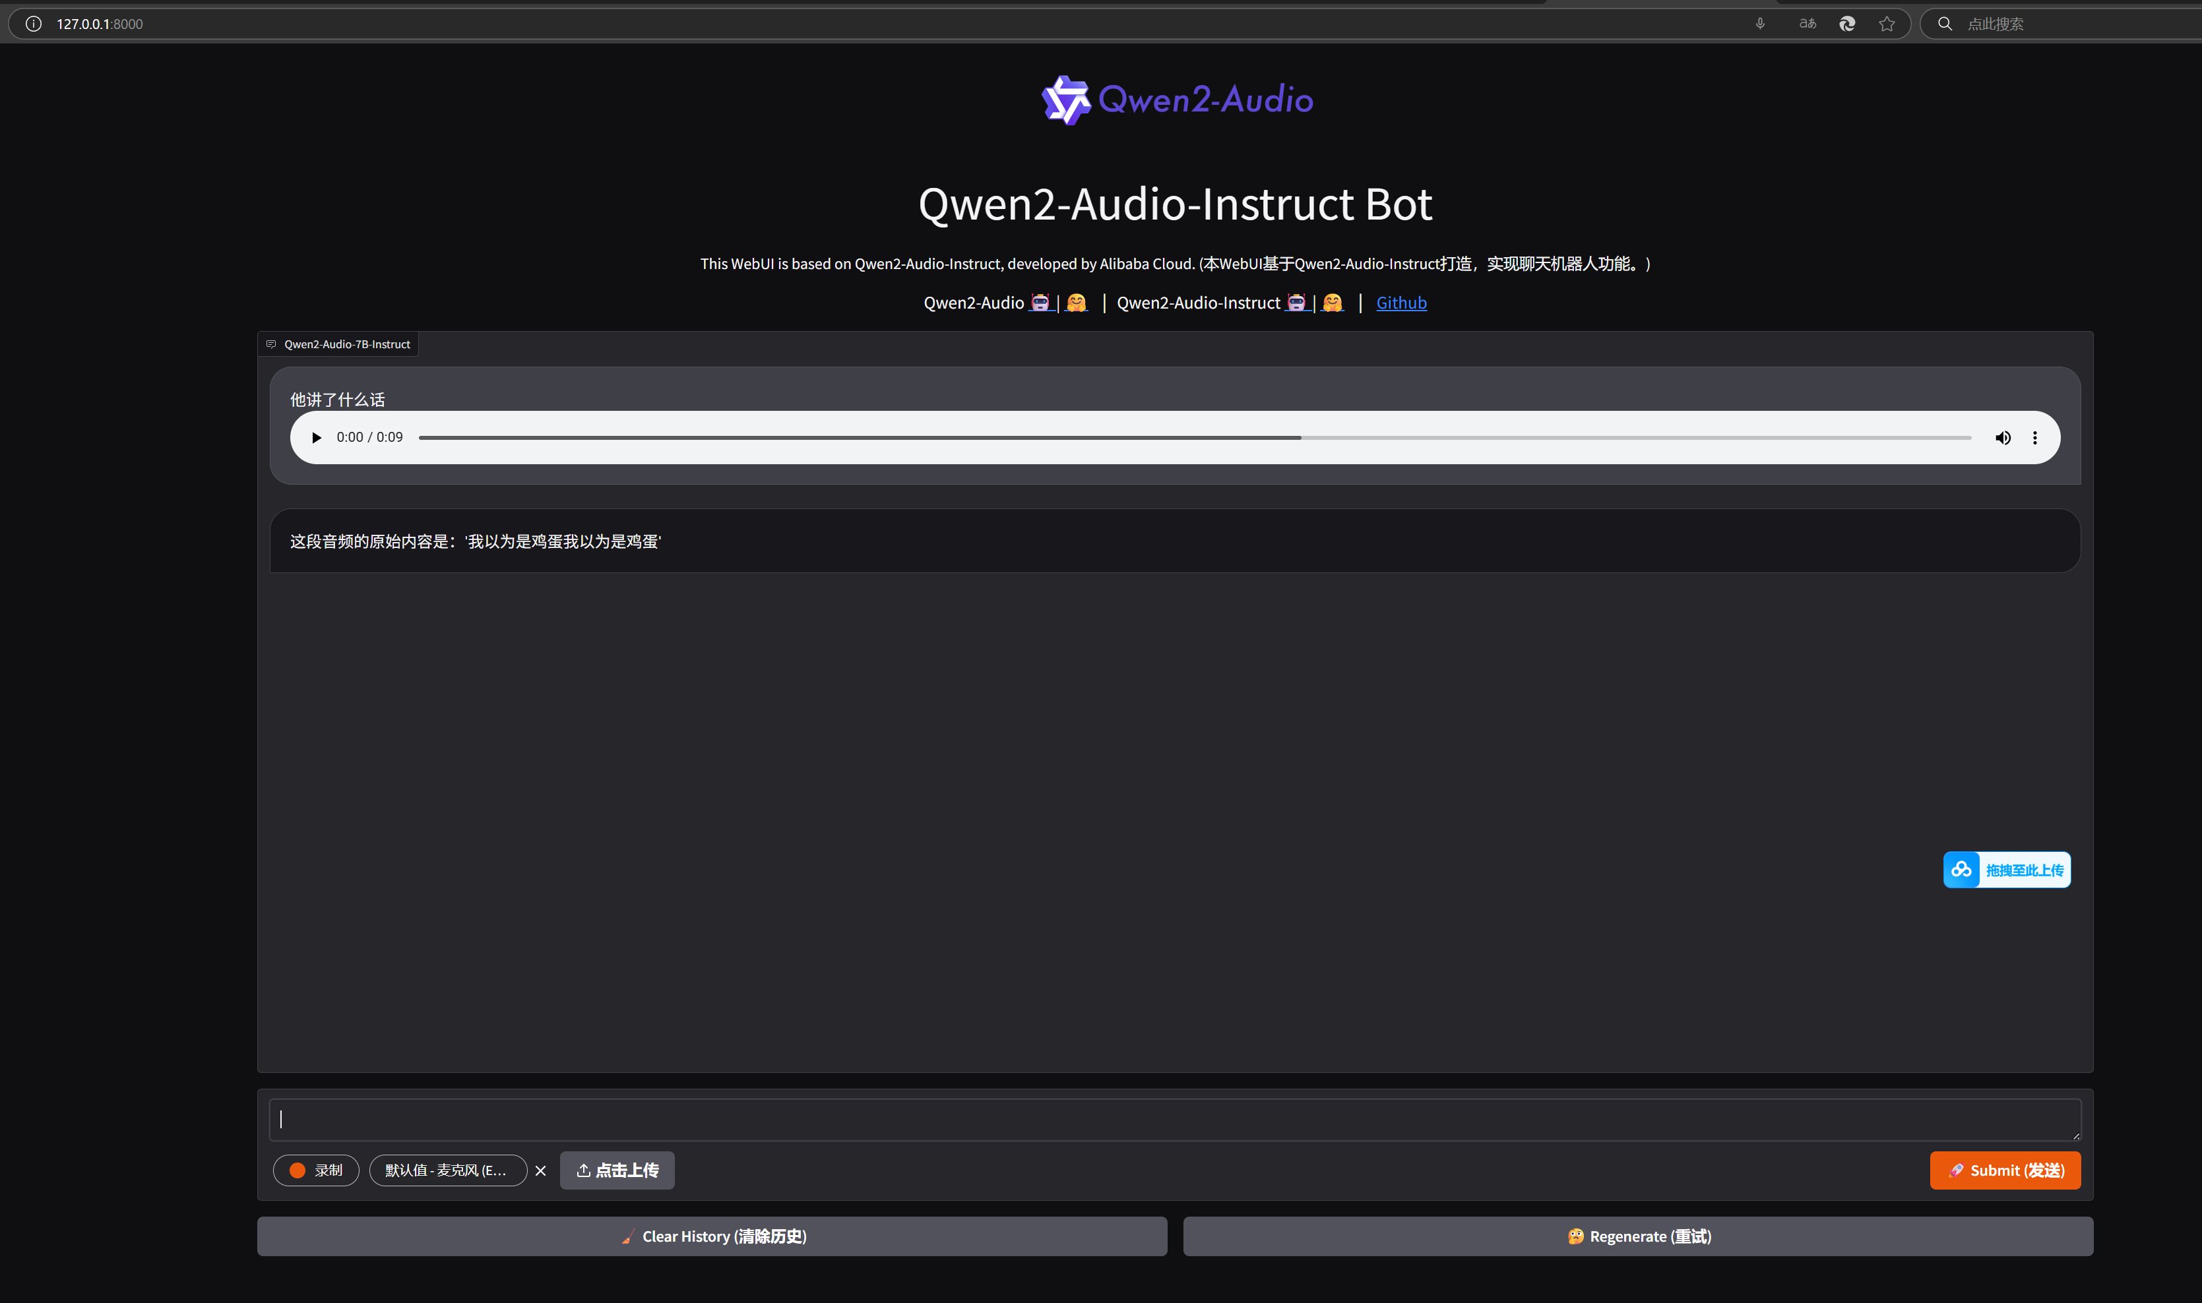Click the browser address bar URL
The height and width of the screenshot is (1303, 2202).
(99, 24)
